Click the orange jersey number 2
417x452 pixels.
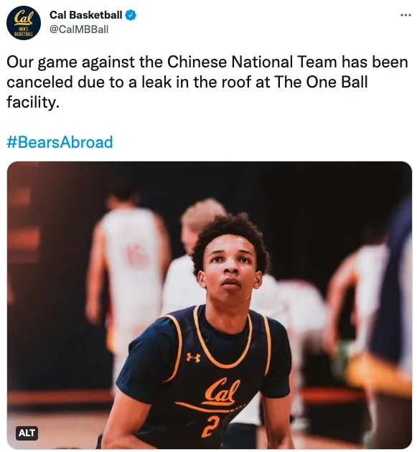click(x=209, y=428)
